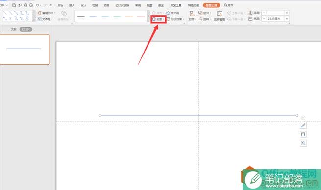Switch to the 安全 Security tab
Screen dimensions: 321x190
click(161, 5)
